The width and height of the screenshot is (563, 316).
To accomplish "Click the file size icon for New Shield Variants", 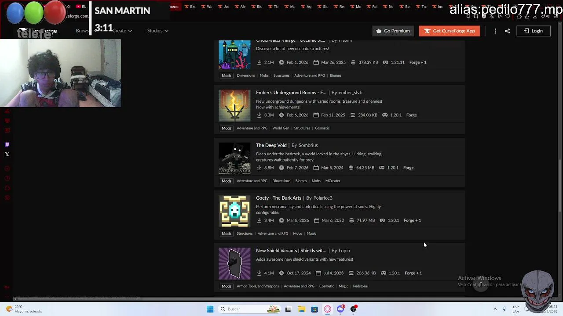I will pyautogui.click(x=351, y=273).
